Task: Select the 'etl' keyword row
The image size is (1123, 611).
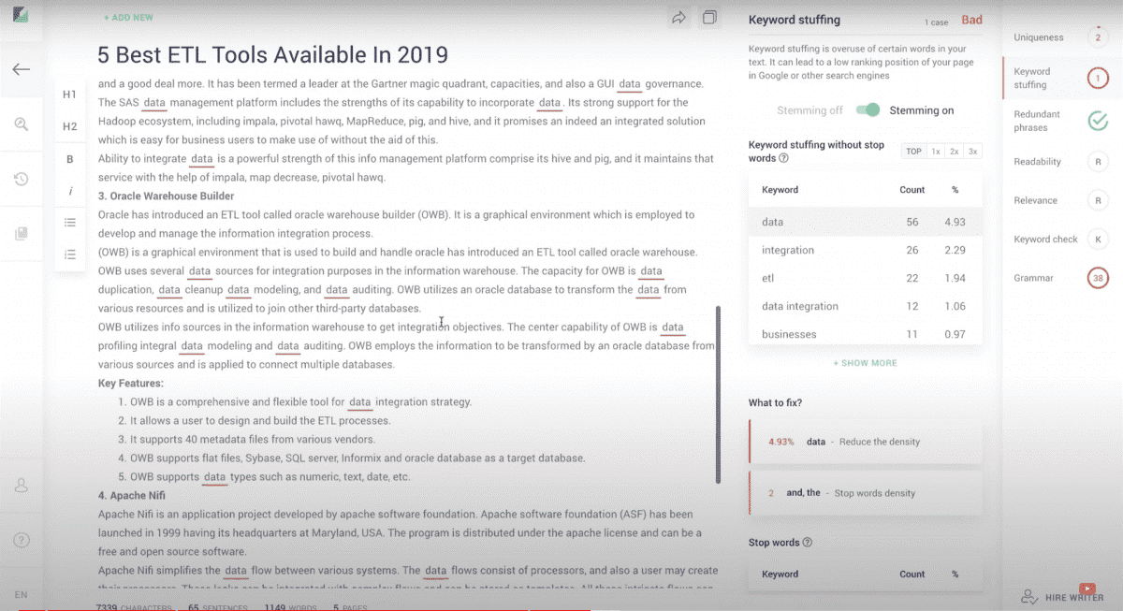Action: point(866,278)
